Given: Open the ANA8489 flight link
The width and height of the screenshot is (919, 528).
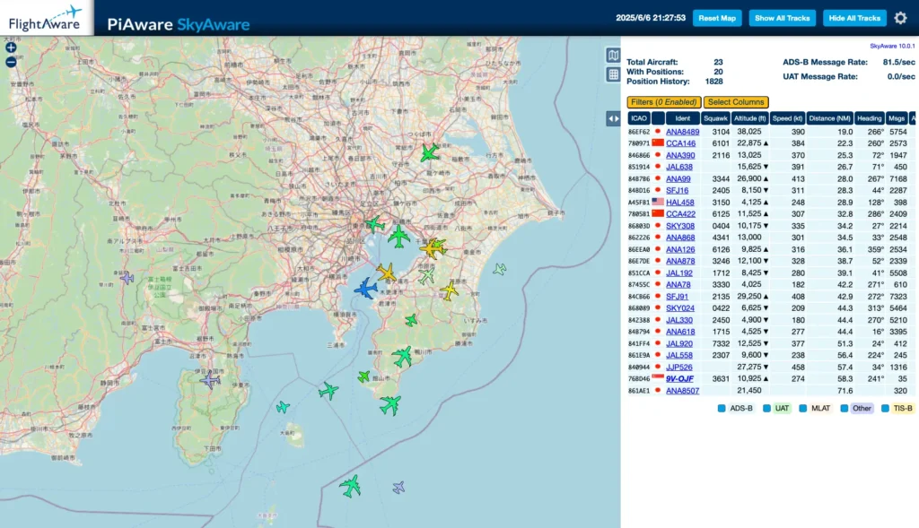Looking at the screenshot, I should pyautogui.click(x=682, y=132).
